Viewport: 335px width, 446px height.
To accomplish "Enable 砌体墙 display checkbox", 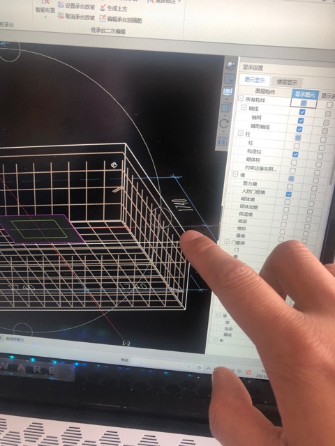I will pyautogui.click(x=287, y=202).
